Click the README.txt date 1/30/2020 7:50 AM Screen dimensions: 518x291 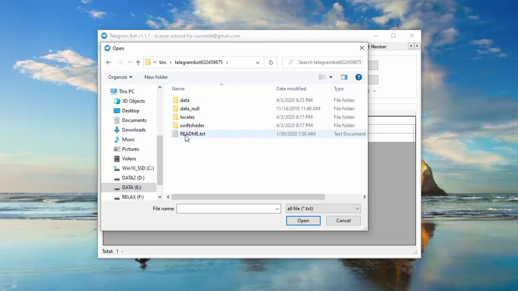click(x=296, y=134)
